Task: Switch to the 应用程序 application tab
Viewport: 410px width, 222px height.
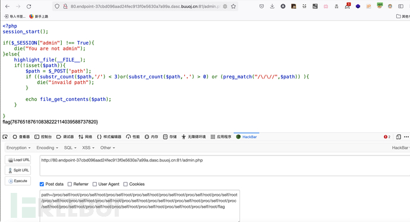Action: (x=221, y=137)
